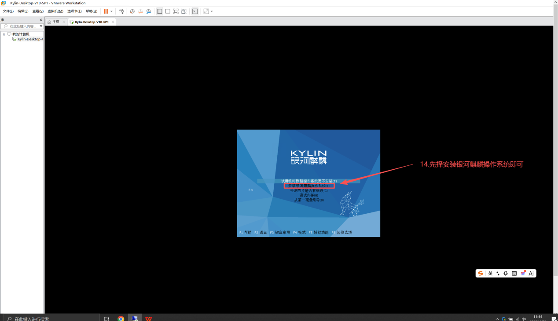Click F6 其他选项 in boot screen
The image size is (558, 321).
pyautogui.click(x=342, y=233)
